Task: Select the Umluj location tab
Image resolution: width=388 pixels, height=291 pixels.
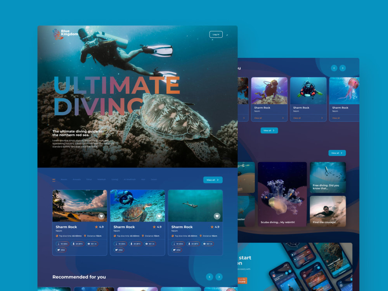Action: [x=114, y=179]
